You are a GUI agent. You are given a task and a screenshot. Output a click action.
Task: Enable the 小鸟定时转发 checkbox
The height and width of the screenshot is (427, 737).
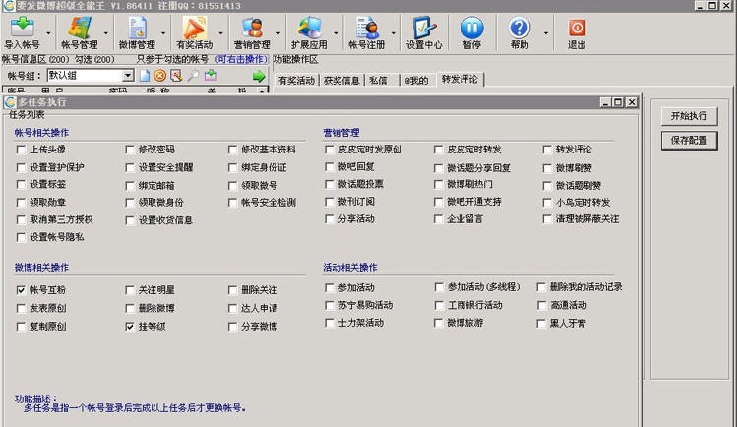tap(547, 203)
